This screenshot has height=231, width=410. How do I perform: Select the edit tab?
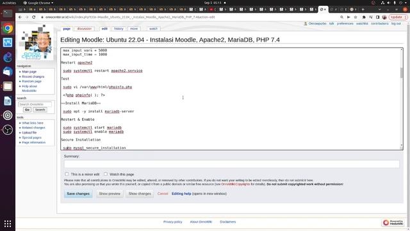click(104, 28)
